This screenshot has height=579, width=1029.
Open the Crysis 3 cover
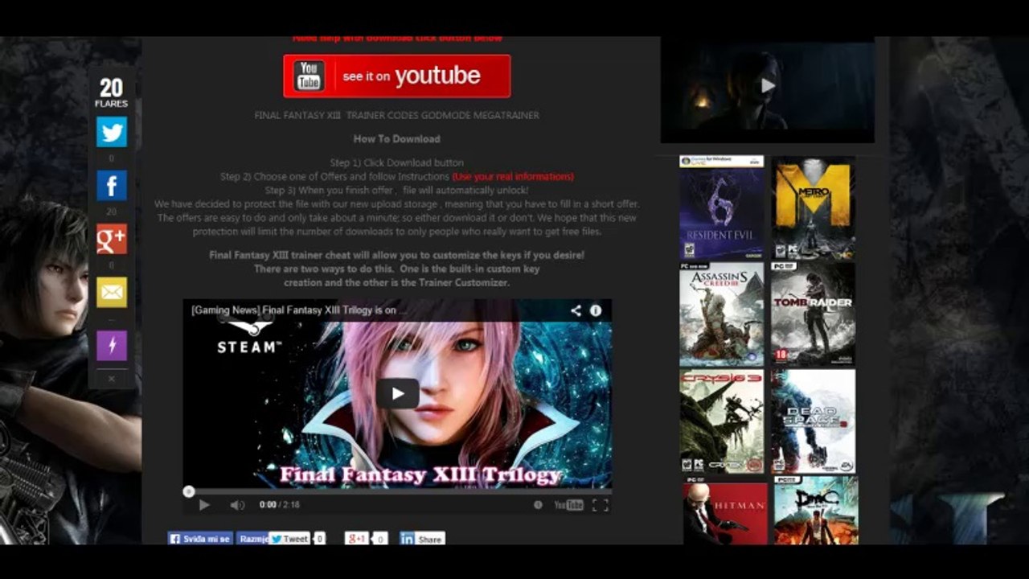[721, 421]
